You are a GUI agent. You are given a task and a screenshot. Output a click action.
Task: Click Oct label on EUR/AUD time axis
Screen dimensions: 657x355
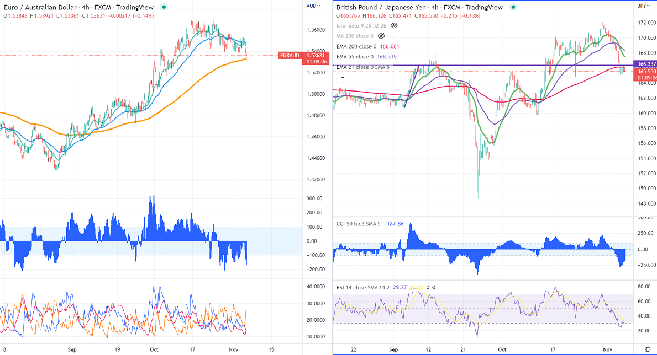[154, 349]
